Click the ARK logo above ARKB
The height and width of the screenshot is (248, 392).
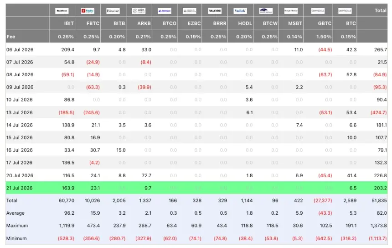pyautogui.click(x=139, y=11)
